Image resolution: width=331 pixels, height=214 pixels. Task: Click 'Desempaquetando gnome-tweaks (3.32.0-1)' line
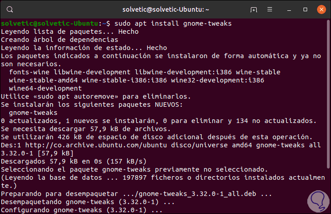pos(88,202)
